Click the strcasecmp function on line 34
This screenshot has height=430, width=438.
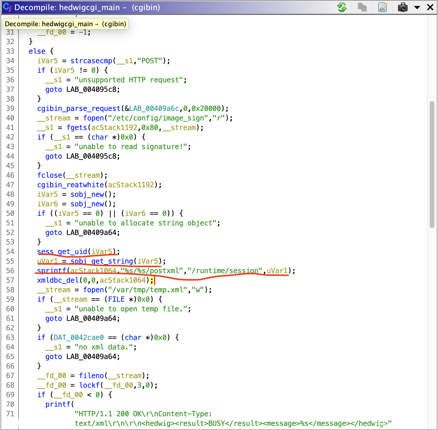click(91, 61)
